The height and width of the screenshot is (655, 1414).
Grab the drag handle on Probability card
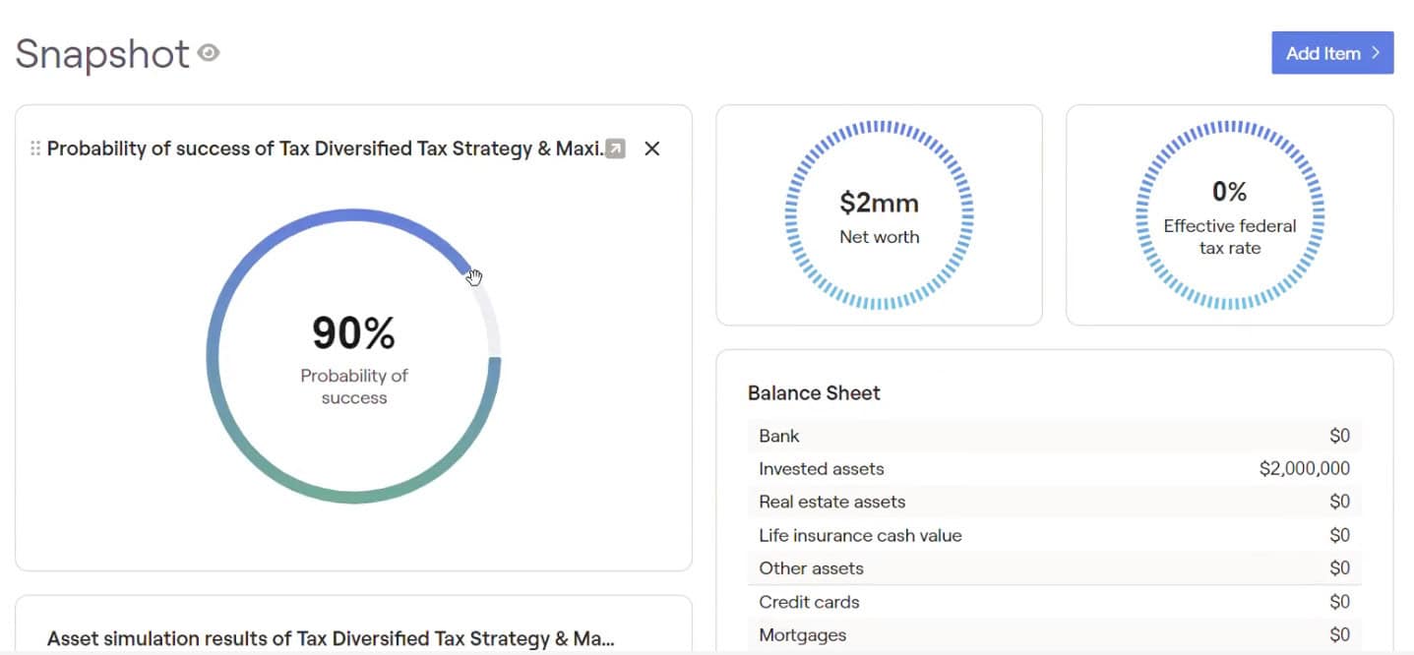[x=35, y=149]
